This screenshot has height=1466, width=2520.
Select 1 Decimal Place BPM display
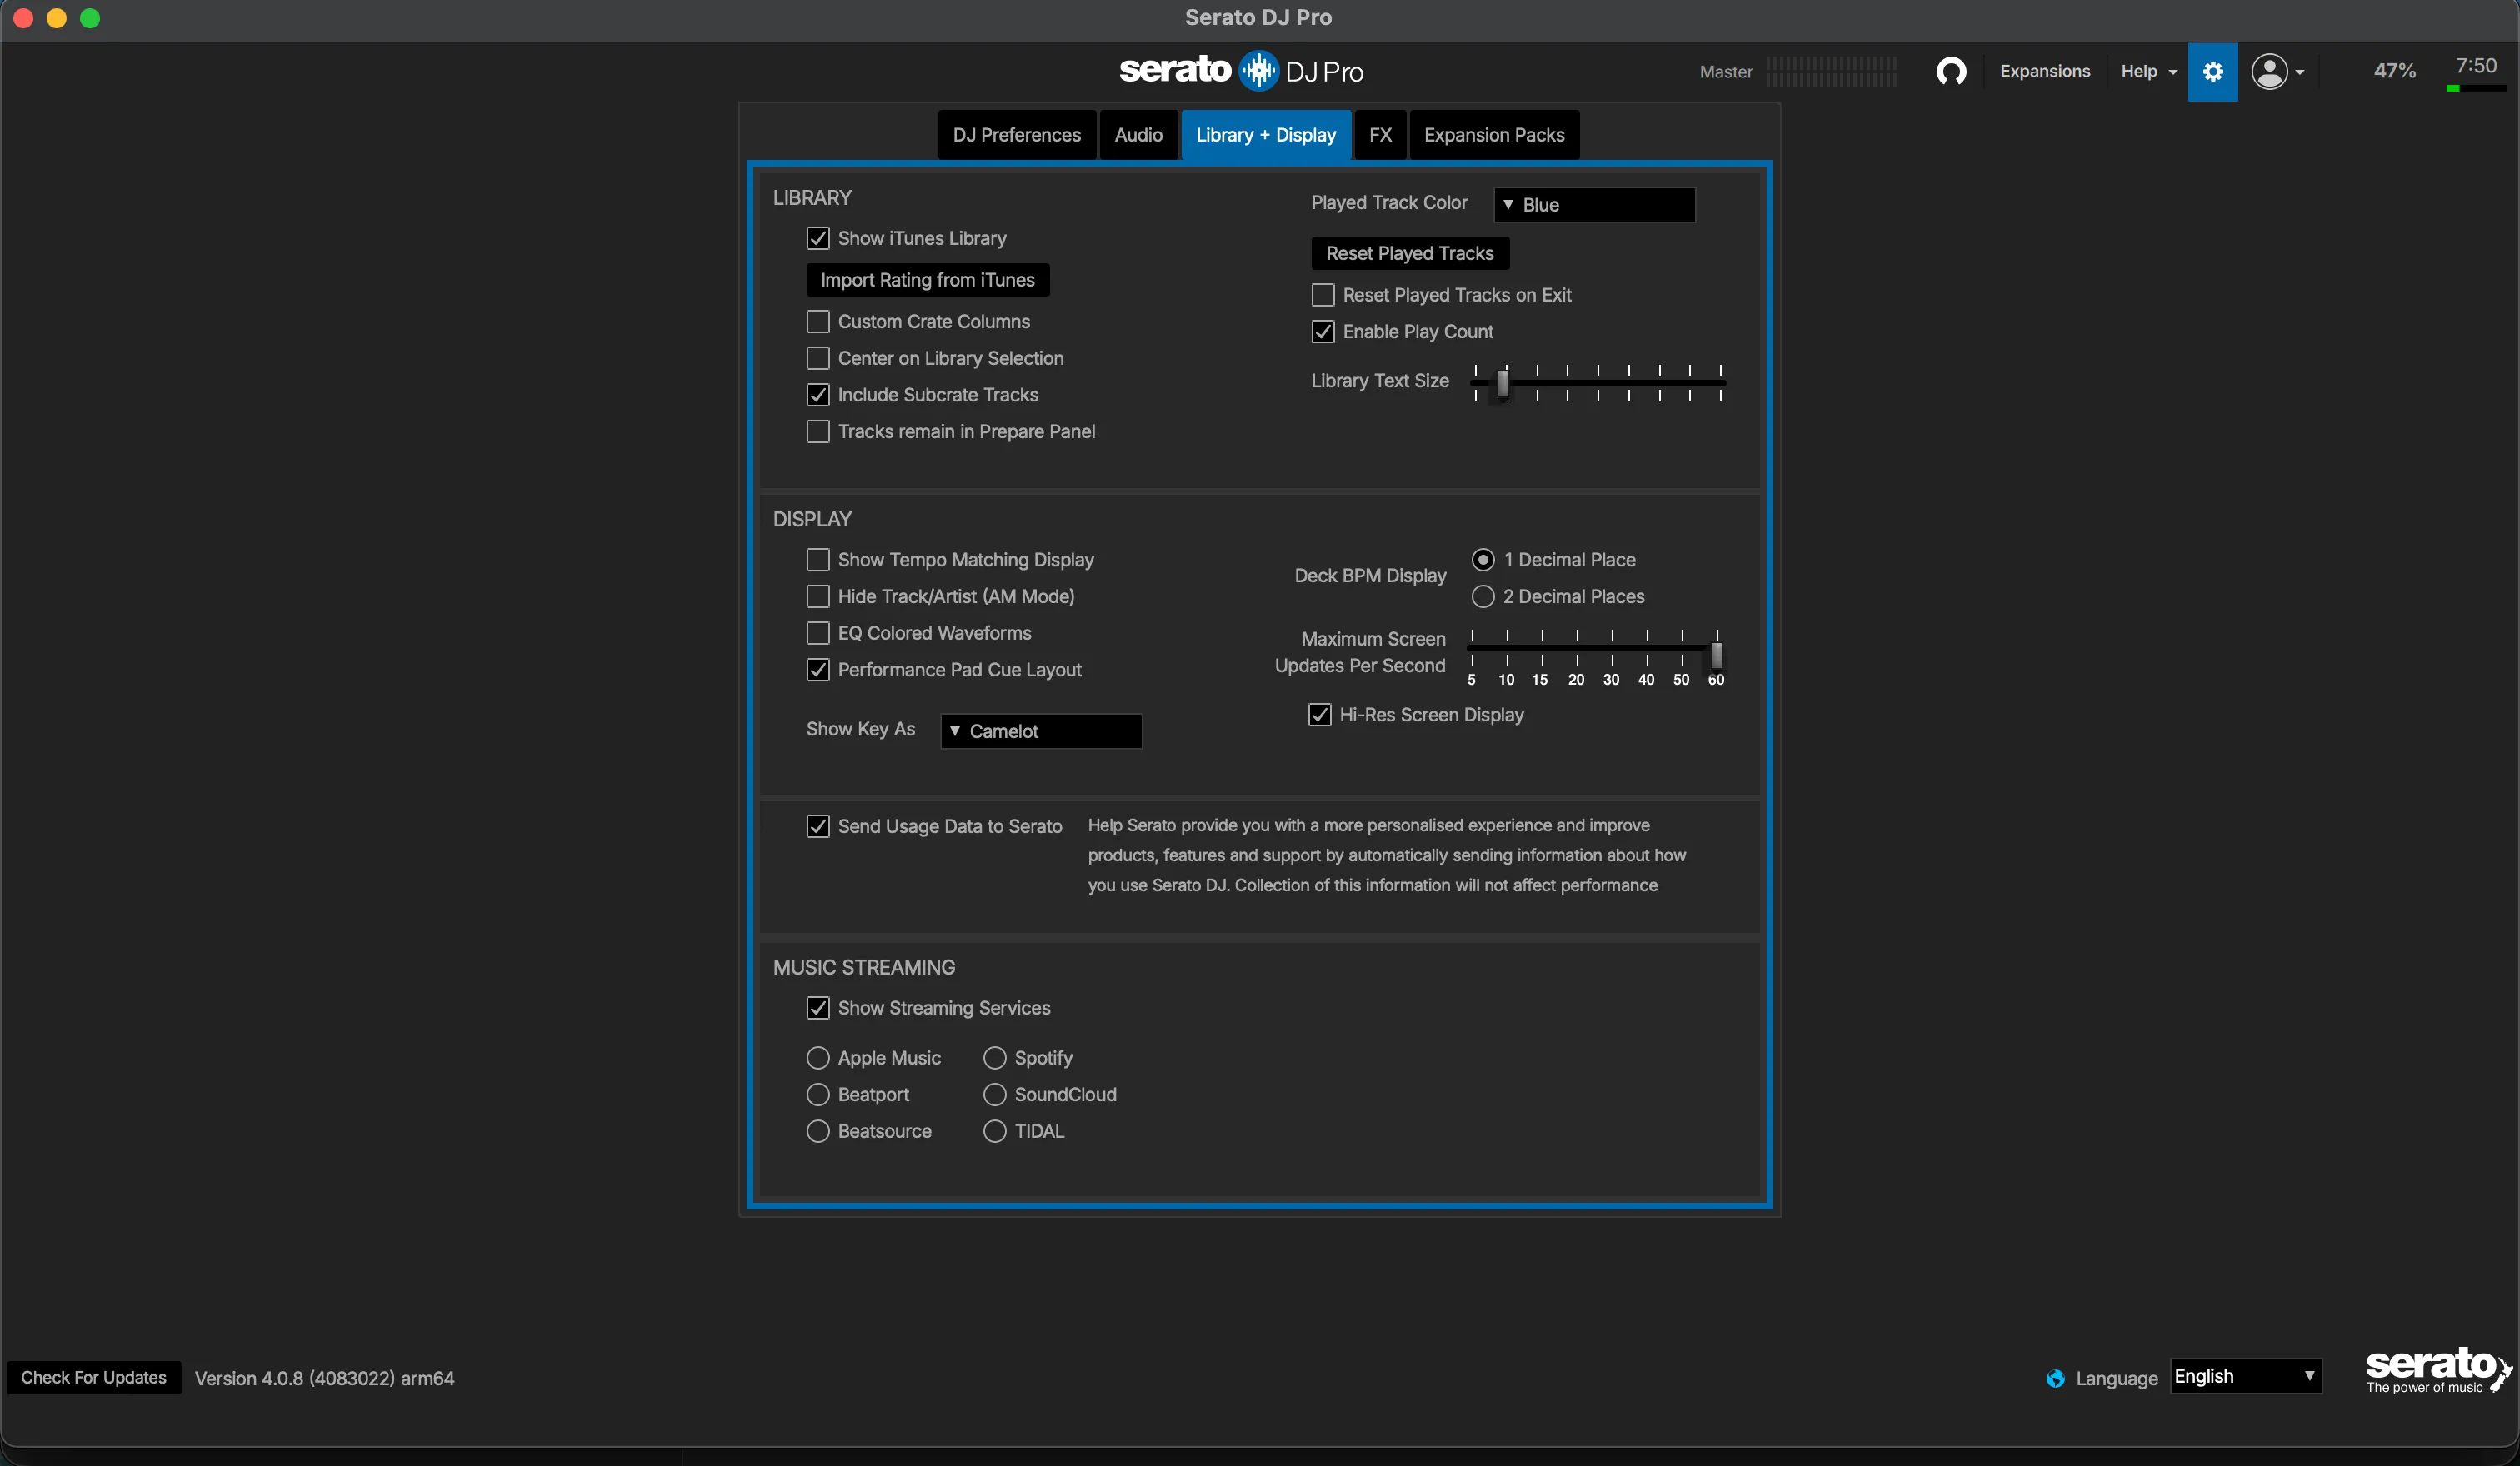pyautogui.click(x=1483, y=560)
